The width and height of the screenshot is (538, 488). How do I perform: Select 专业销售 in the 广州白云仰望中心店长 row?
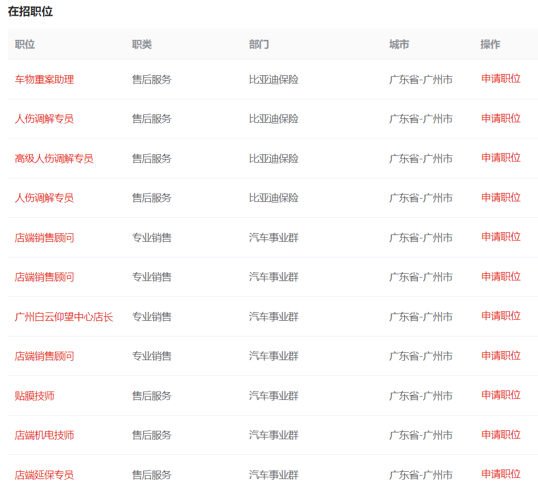click(x=151, y=317)
